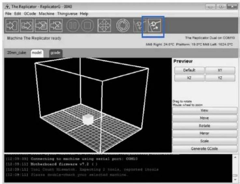Open the control panel four-arrows icon

(104, 25)
